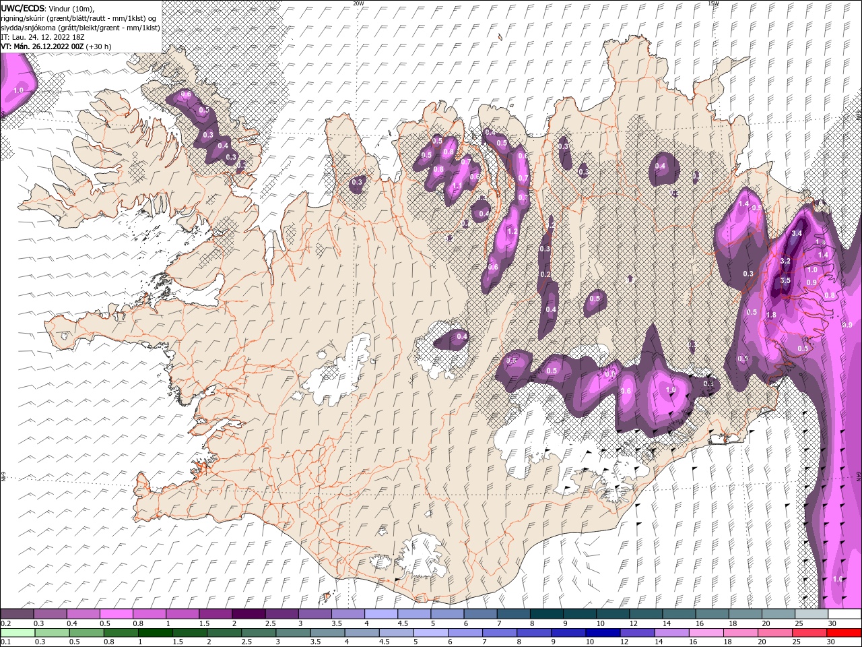Click the 1.8 snowfall value in the east
Screen dimensions: 862x647
tap(772, 315)
